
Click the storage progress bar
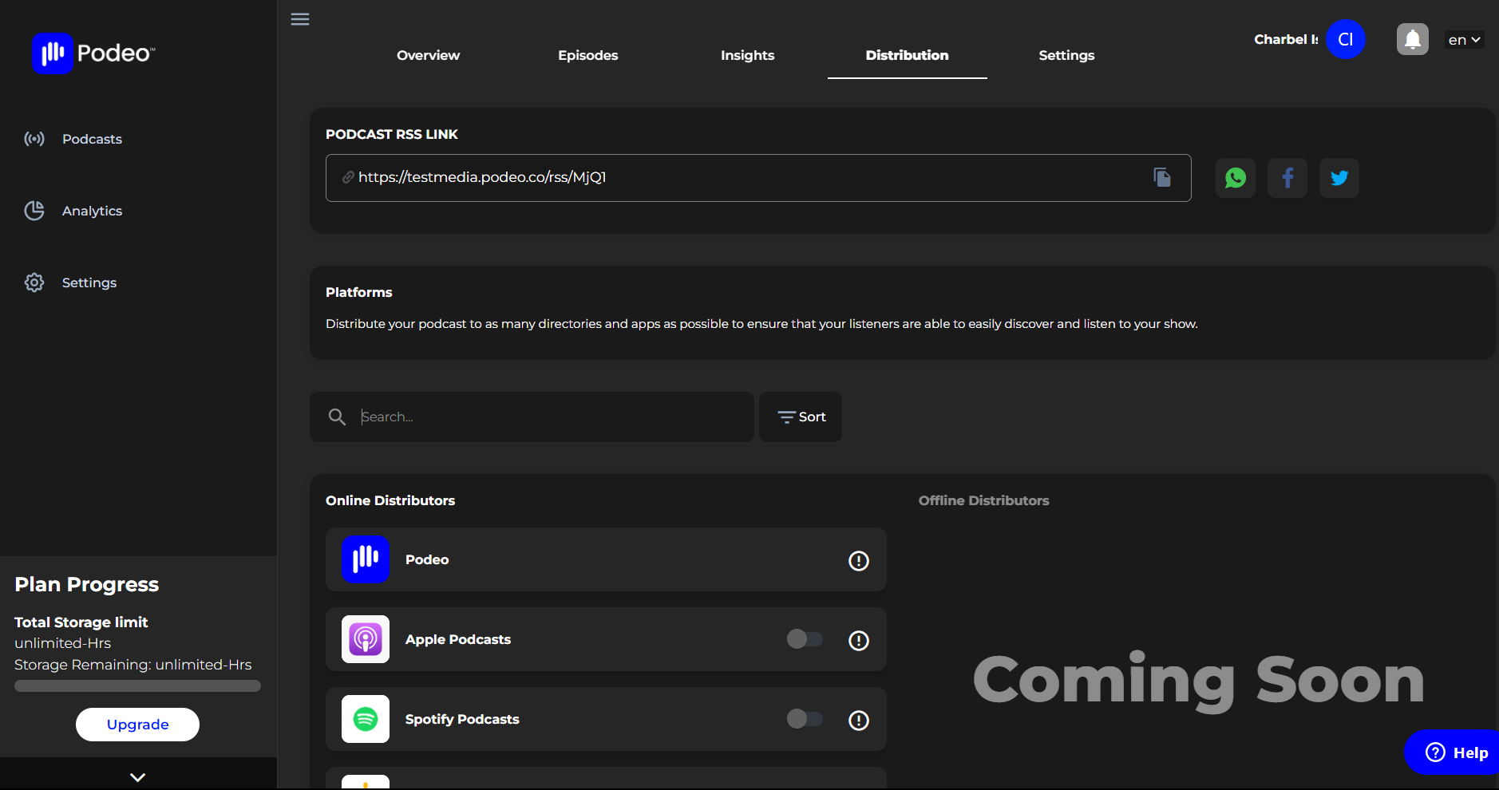coord(137,685)
